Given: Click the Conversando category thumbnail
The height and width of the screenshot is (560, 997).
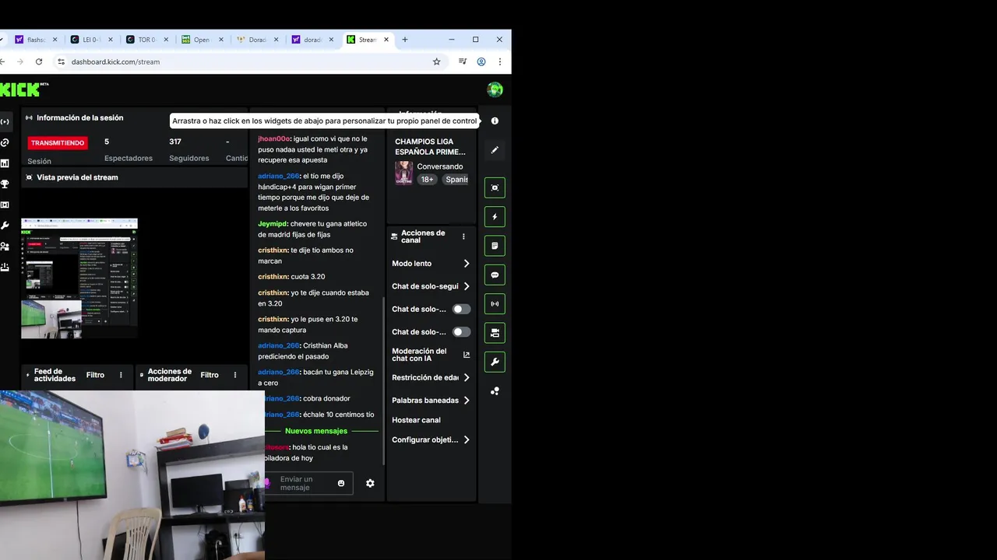Looking at the screenshot, I should point(403,173).
